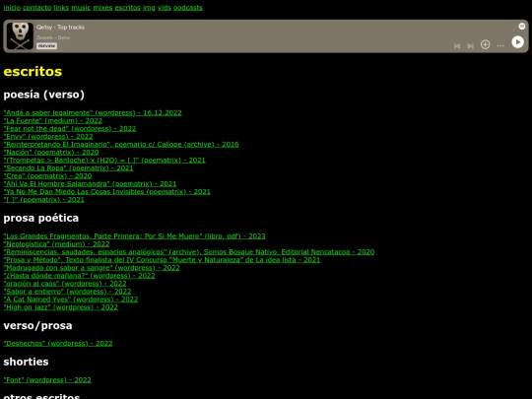Viewport: 532px width, 399px height.
Task: Skip to previous track in player
Action: [x=457, y=45]
